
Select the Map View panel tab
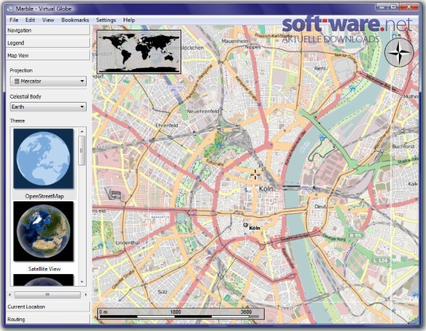[48, 56]
